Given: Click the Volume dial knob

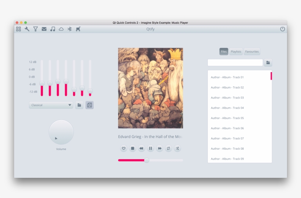Looking at the screenshot, I should click(x=61, y=132).
